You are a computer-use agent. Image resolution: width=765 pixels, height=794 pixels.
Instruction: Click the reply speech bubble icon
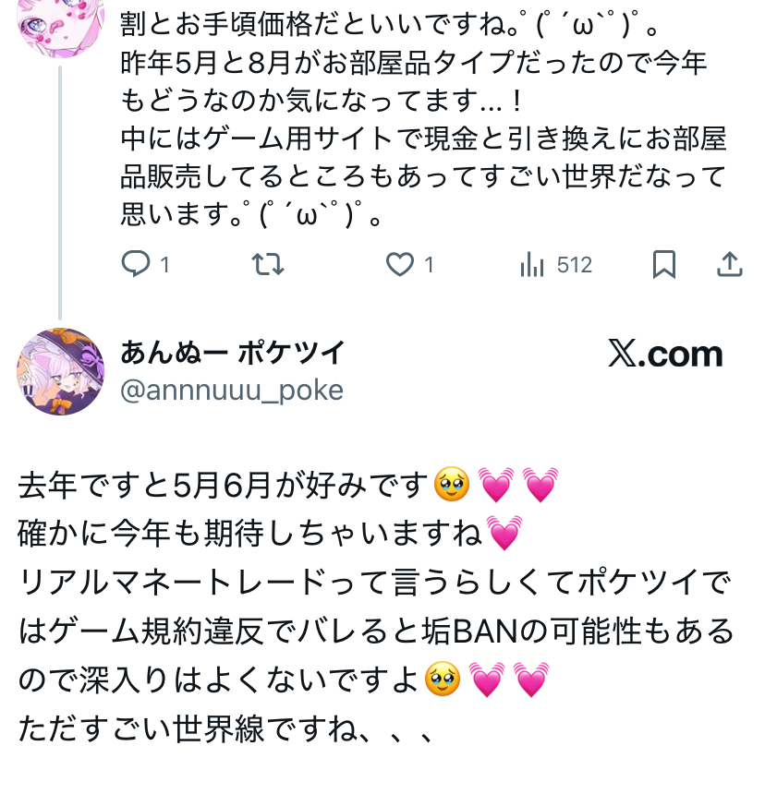[136, 266]
